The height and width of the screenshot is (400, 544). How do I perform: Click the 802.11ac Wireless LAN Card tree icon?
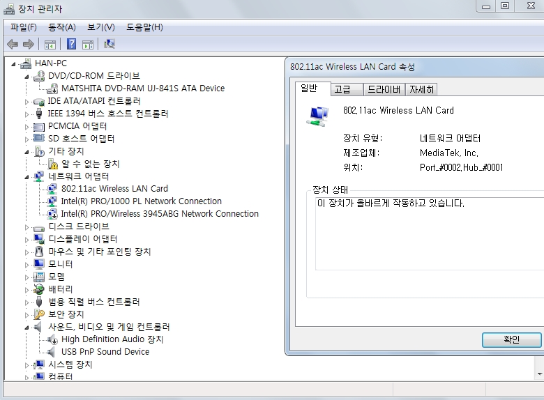(52, 189)
